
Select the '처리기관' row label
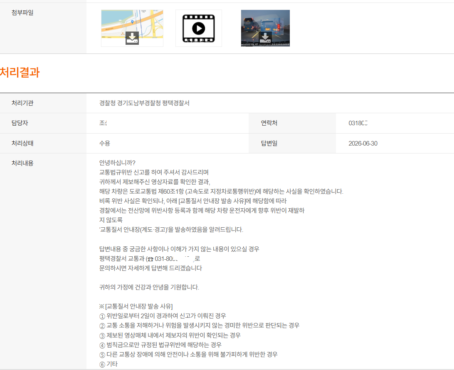click(22, 103)
